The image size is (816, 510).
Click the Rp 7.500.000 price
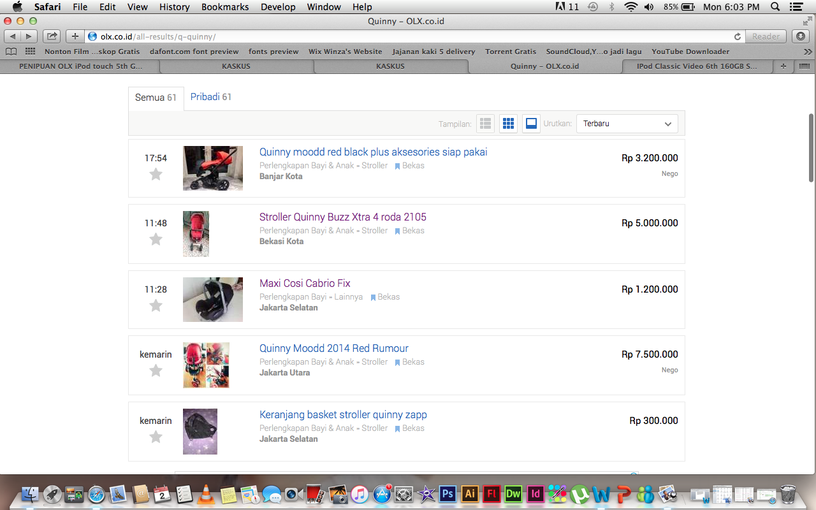click(650, 354)
